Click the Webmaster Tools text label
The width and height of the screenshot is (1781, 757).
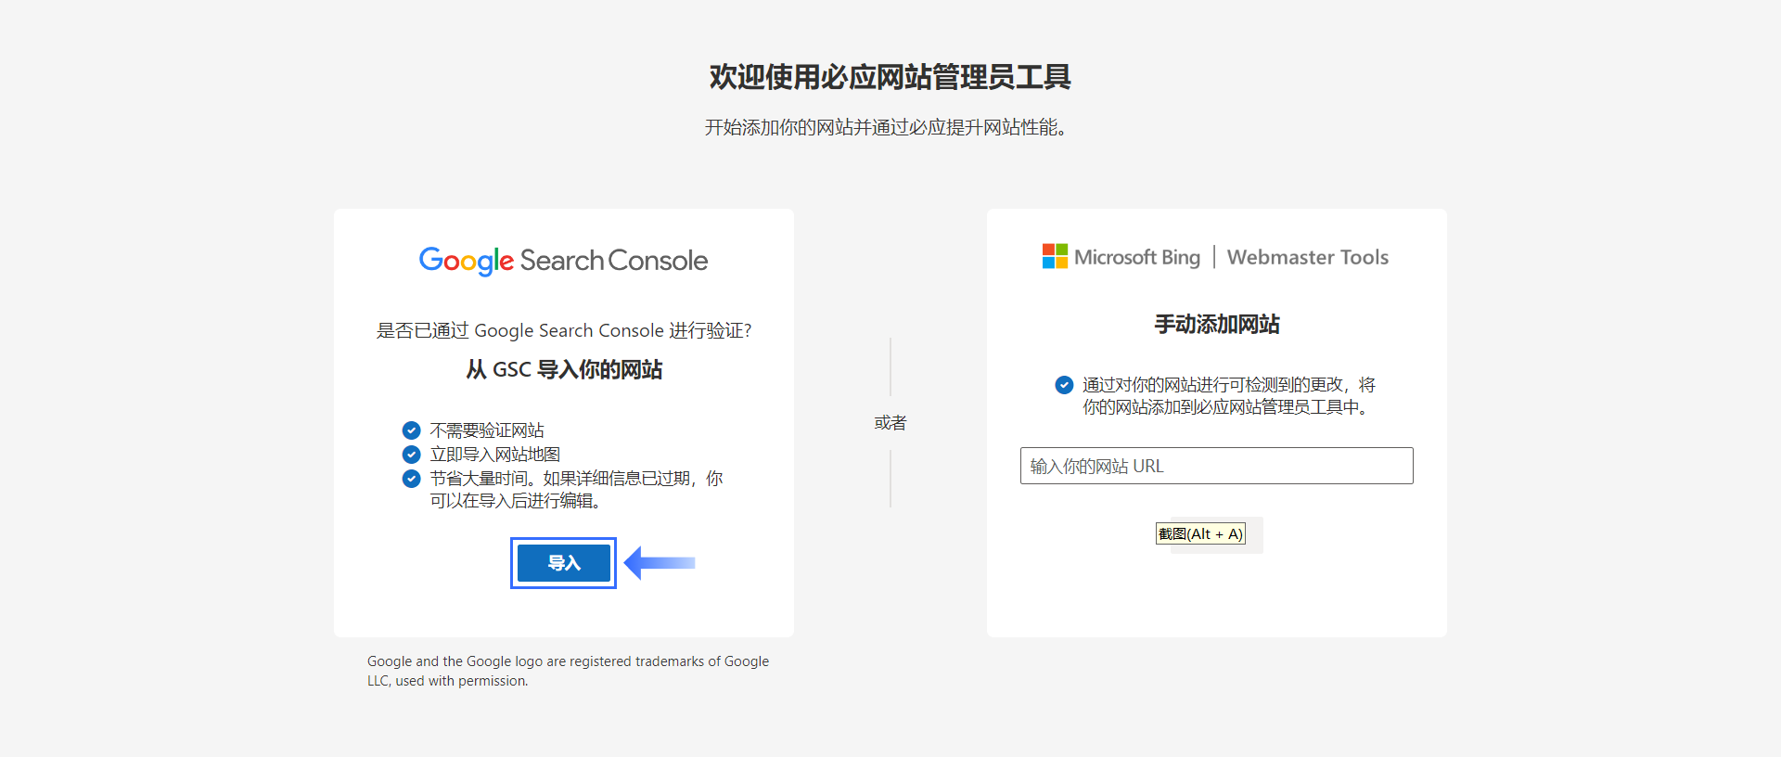pyautogui.click(x=1308, y=257)
